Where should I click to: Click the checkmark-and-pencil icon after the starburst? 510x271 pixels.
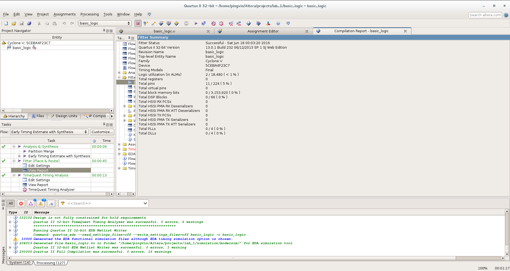click(x=146, y=23)
